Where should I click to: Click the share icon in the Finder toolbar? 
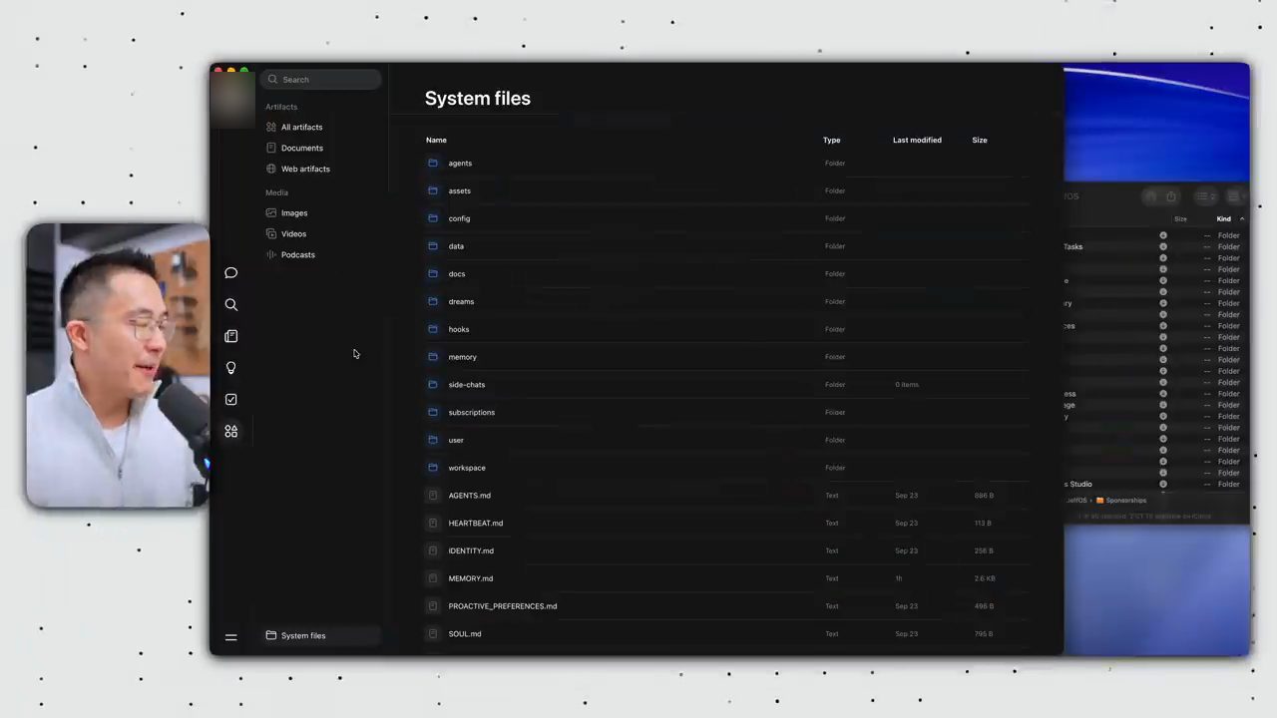(x=1171, y=196)
